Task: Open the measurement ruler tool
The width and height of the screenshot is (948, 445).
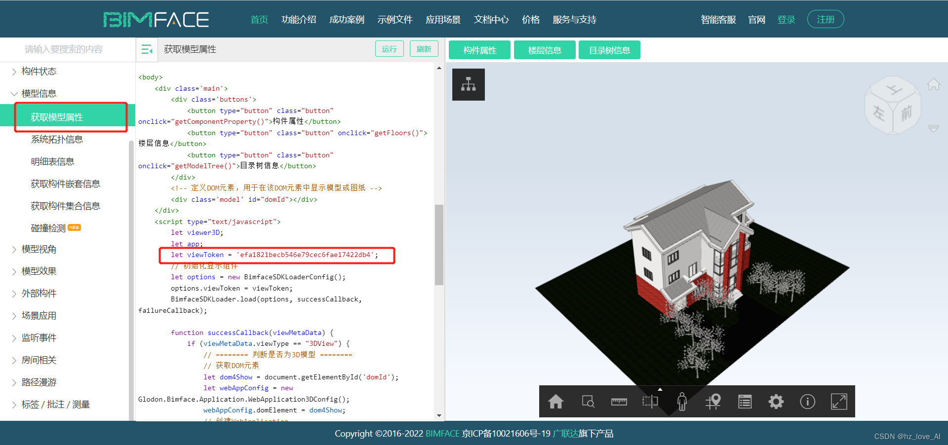Action: pos(619,401)
